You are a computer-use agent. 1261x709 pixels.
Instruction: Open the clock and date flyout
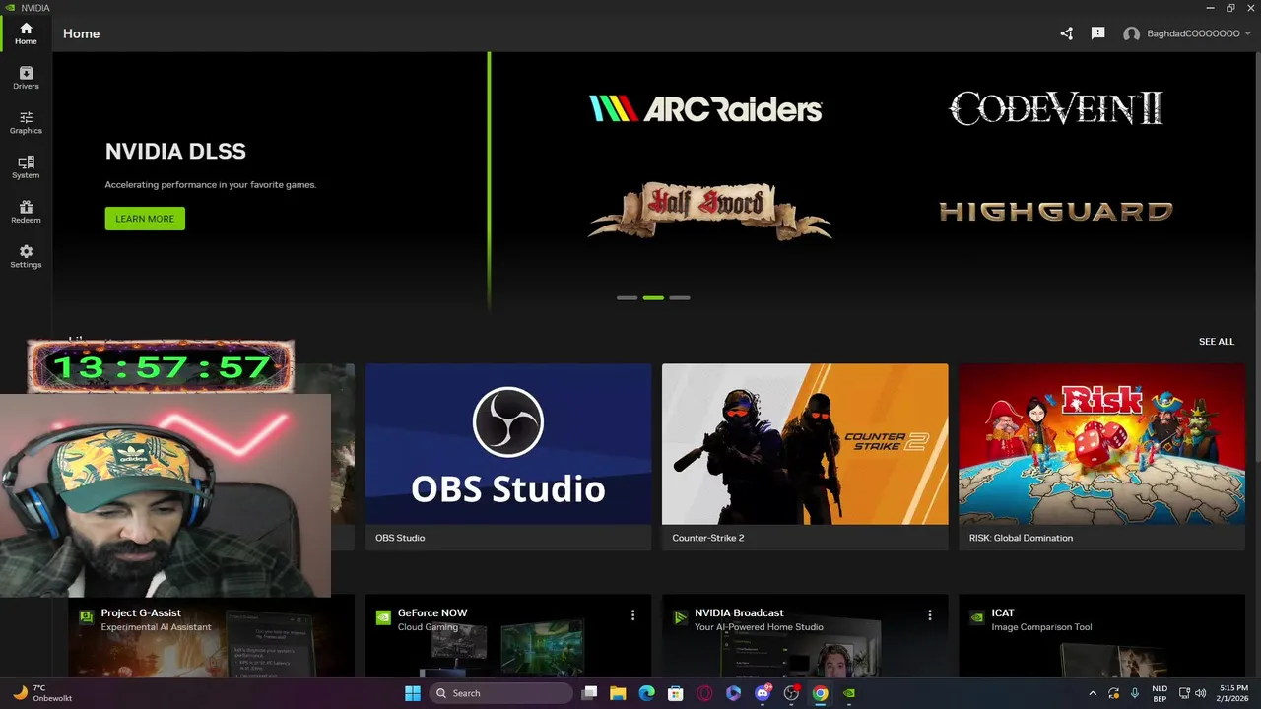pyautogui.click(x=1233, y=693)
